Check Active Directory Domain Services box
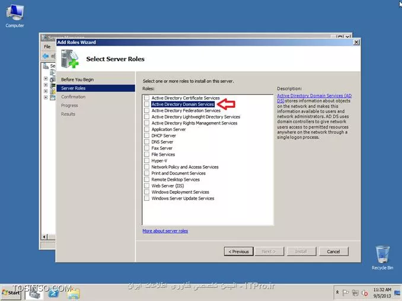402x301 pixels. click(x=146, y=104)
